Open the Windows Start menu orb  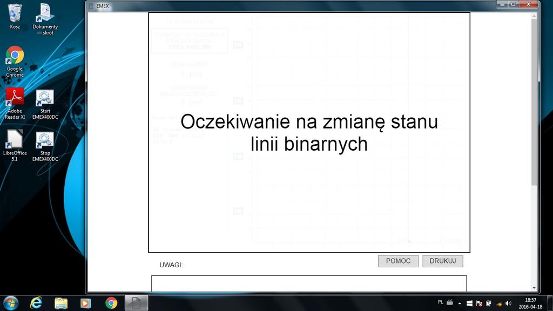[11, 303]
